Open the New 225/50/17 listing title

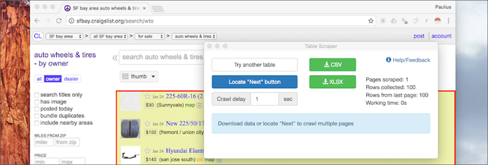pyautogui.click(x=185, y=124)
